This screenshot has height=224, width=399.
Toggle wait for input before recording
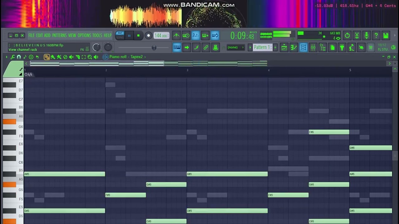coord(186,35)
